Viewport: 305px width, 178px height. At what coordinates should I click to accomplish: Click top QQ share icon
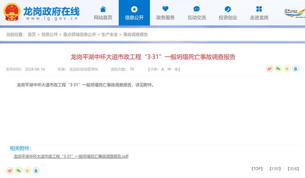tap(296, 69)
